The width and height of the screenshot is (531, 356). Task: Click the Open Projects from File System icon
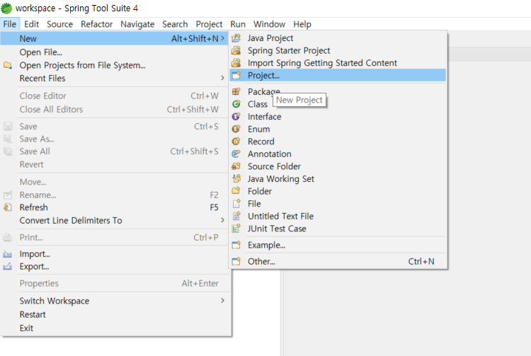click(x=8, y=65)
